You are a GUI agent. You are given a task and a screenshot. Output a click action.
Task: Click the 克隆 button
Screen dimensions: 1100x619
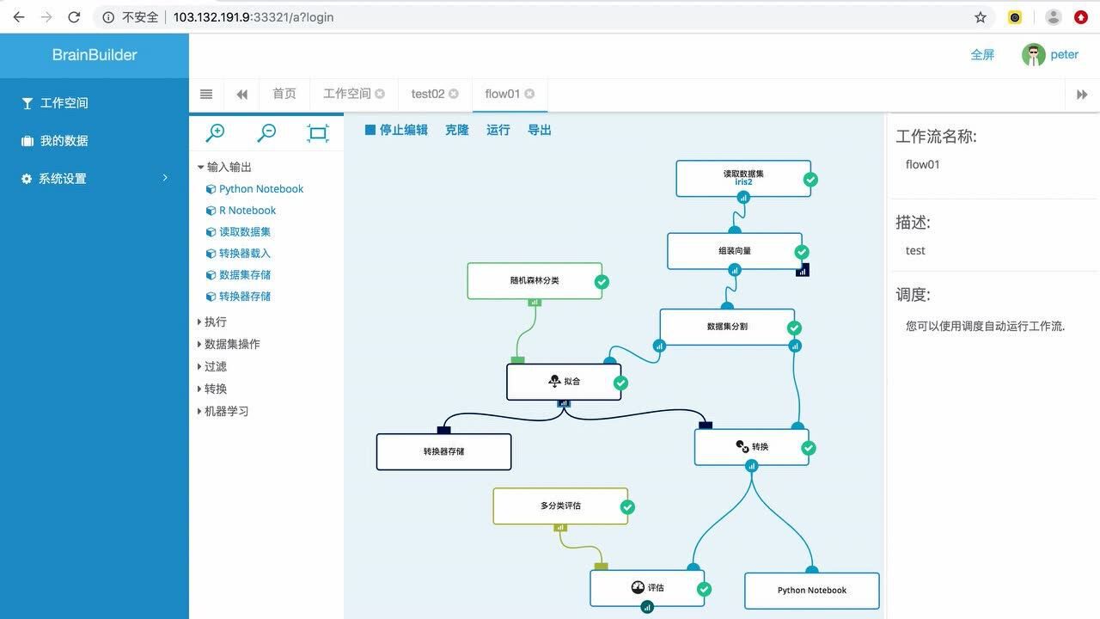coord(457,130)
